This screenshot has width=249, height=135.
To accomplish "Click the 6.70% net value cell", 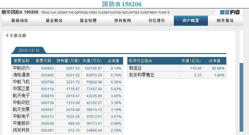I will pyautogui.click(x=116, y=75).
